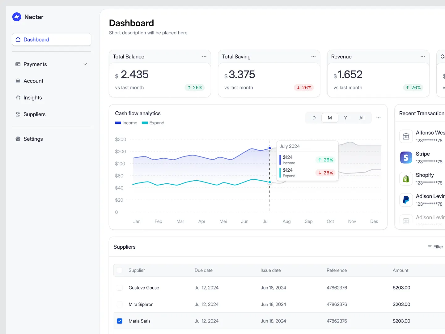Click the tooltip Expand 26% decrease badge
Screen dimensions: 445x334
[x=326, y=173]
